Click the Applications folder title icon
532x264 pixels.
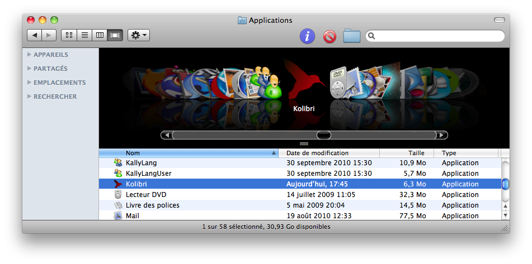point(242,20)
